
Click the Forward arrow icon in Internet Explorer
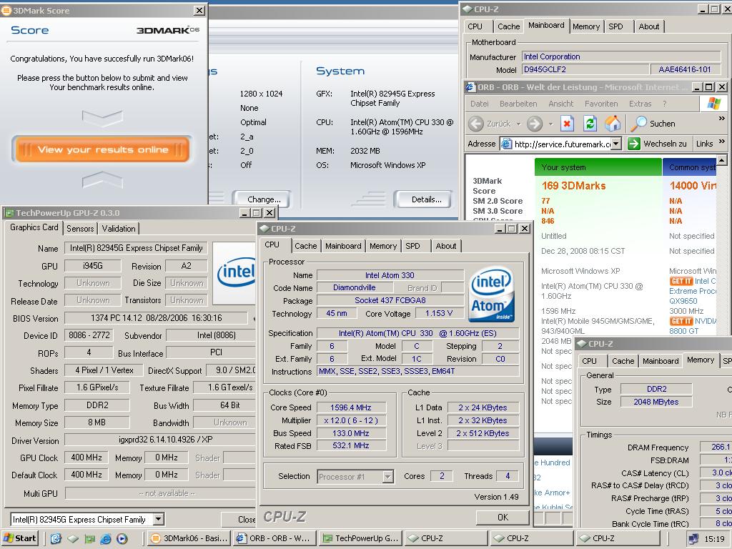pyautogui.click(x=535, y=124)
